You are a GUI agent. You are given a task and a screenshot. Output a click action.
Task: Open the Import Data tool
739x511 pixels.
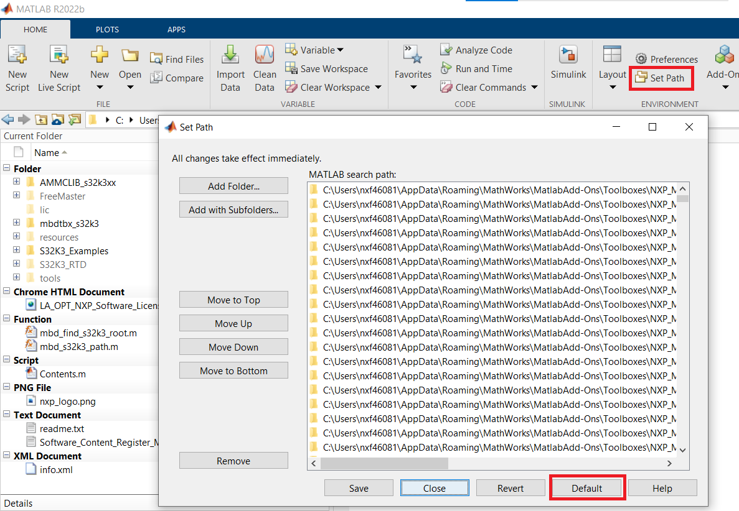(x=230, y=67)
